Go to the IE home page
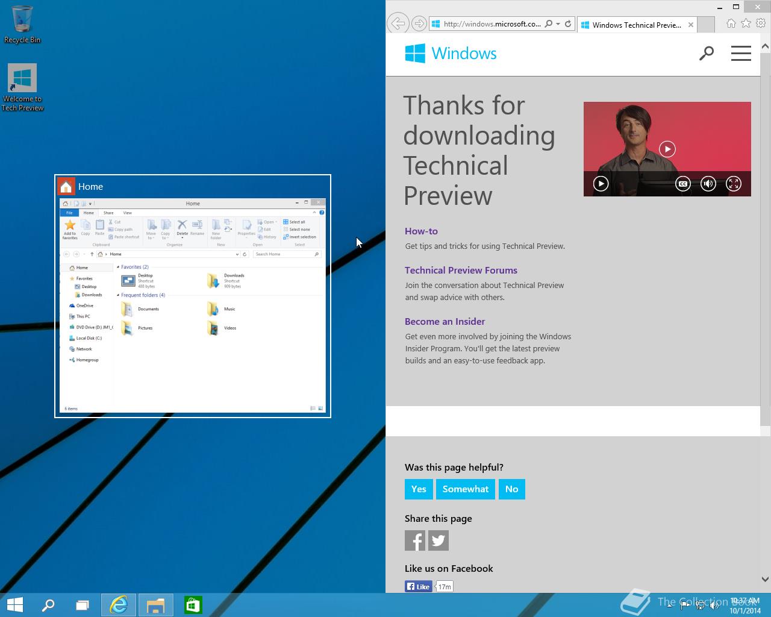 (x=731, y=23)
